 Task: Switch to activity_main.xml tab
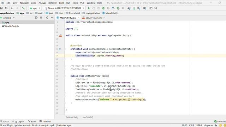tap(94, 18)
